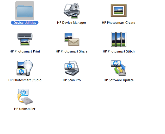Image resolution: width=165 pixels, height=134 pixels.
Task: Launch HP Photosmart Create framed-picture icon
Action: point(119,10)
